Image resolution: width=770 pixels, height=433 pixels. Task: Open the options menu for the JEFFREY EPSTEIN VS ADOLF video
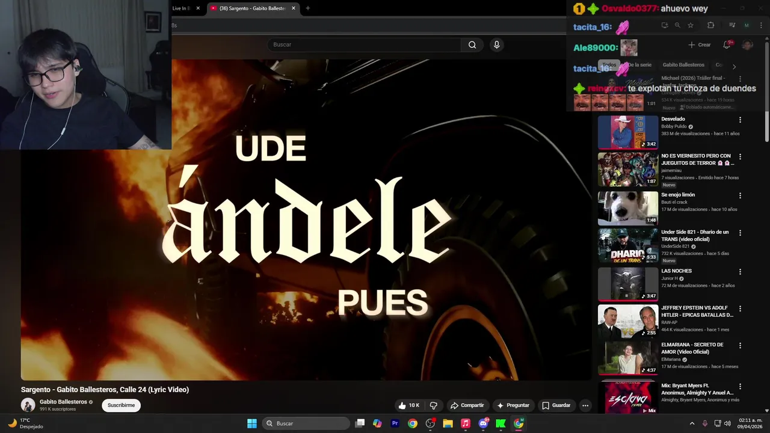click(740, 309)
